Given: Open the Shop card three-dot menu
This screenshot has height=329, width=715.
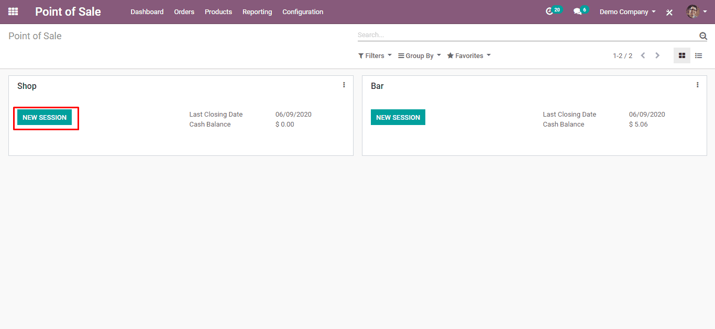Looking at the screenshot, I should coord(344,85).
